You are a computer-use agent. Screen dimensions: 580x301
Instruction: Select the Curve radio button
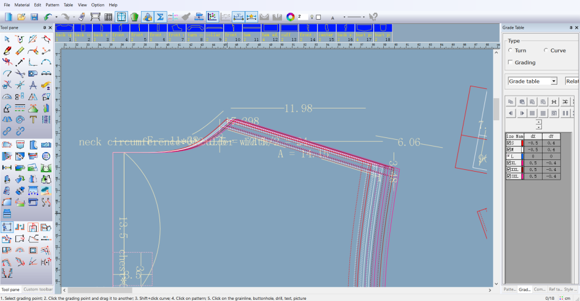coord(546,50)
